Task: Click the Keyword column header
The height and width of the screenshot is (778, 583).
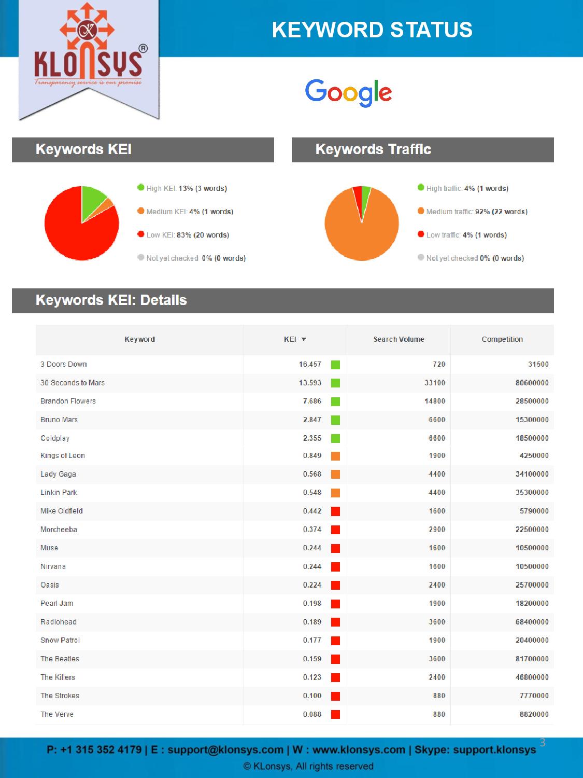Action: coord(139,339)
